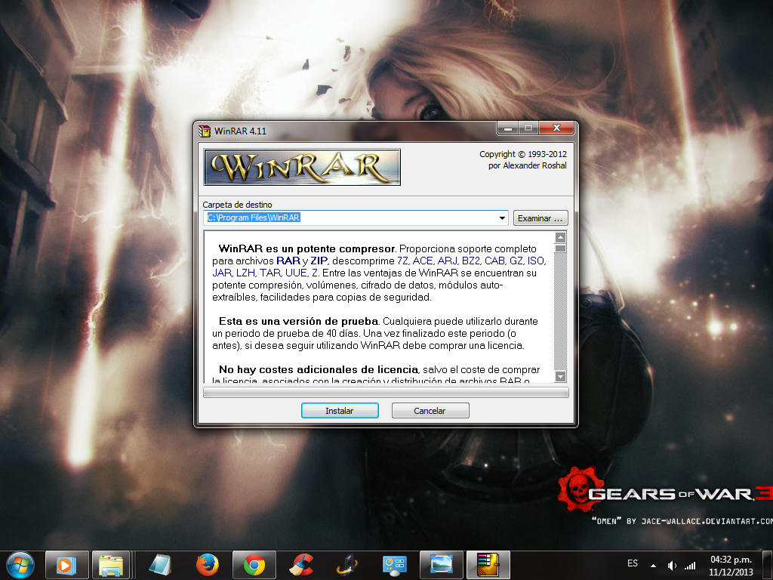Image resolution: width=773 pixels, height=580 pixels.
Task: Expand the destination folder dropdown list
Action: point(503,218)
